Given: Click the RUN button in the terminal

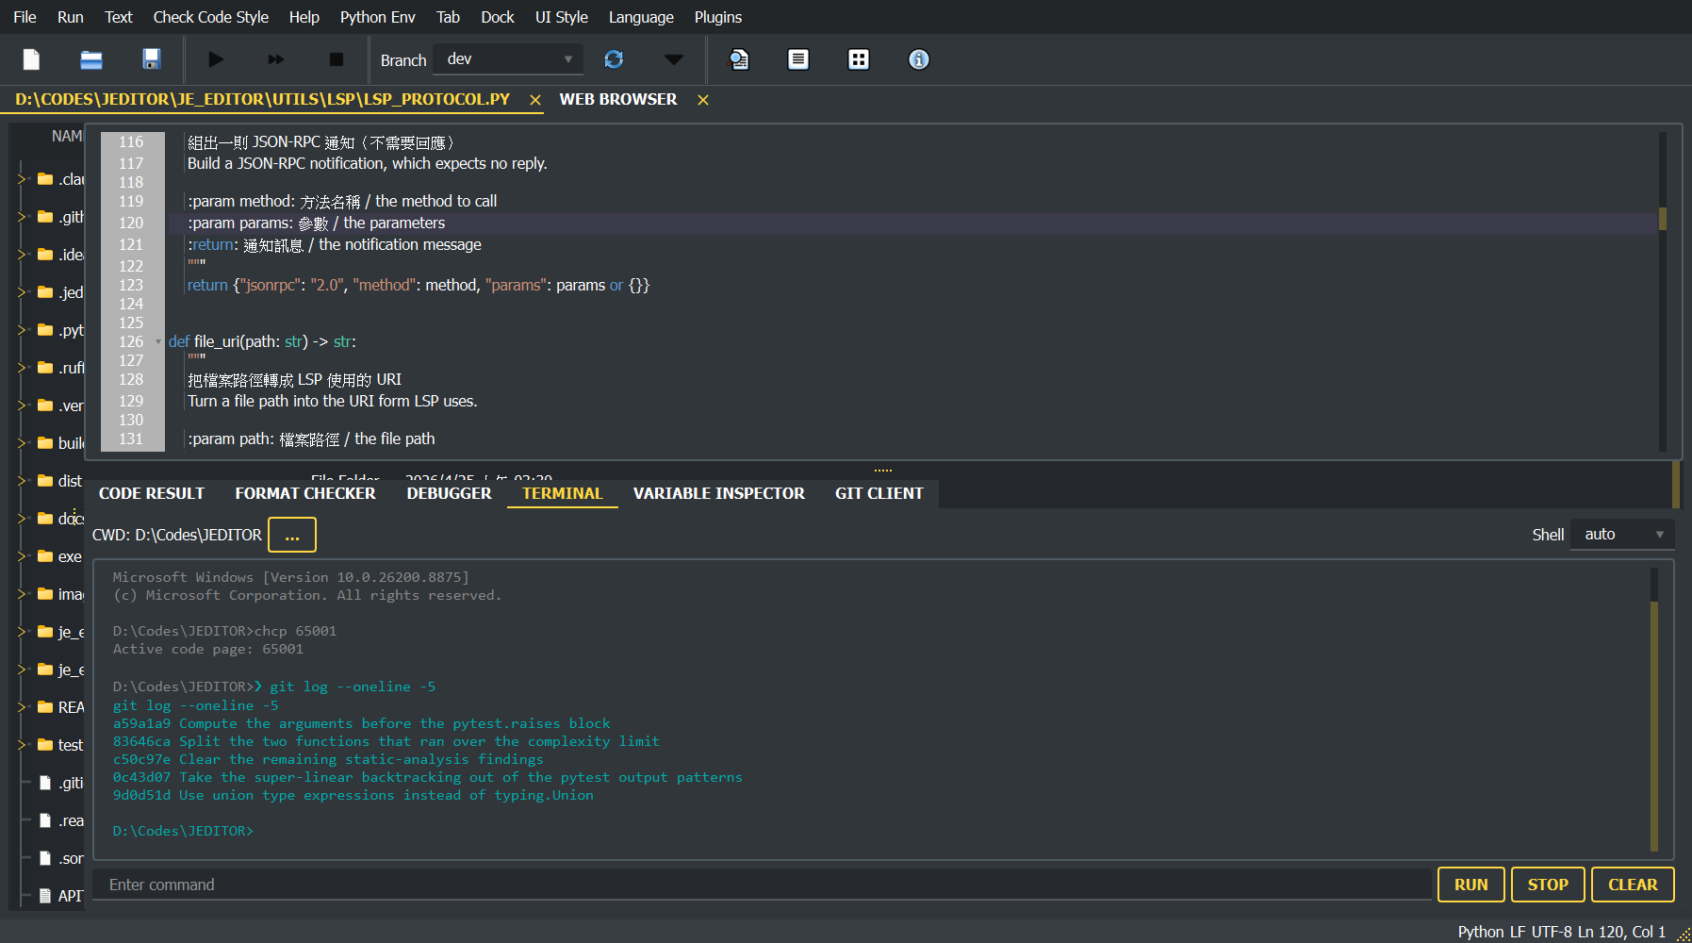Looking at the screenshot, I should tap(1471, 885).
